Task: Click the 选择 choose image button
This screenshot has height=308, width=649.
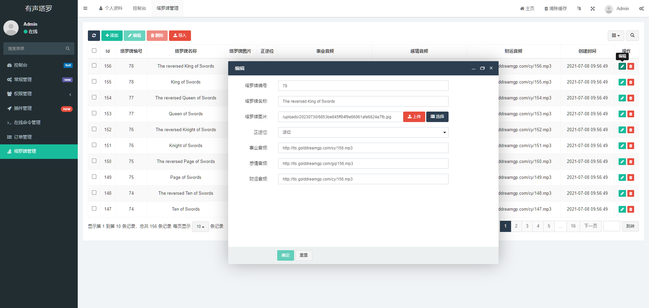Action: [x=437, y=117]
